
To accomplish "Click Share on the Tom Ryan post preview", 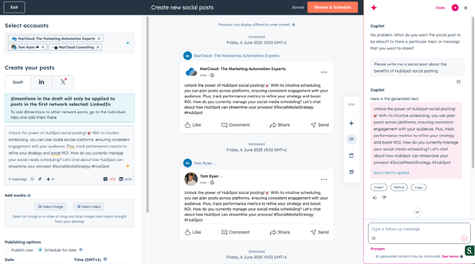I will [280, 232].
